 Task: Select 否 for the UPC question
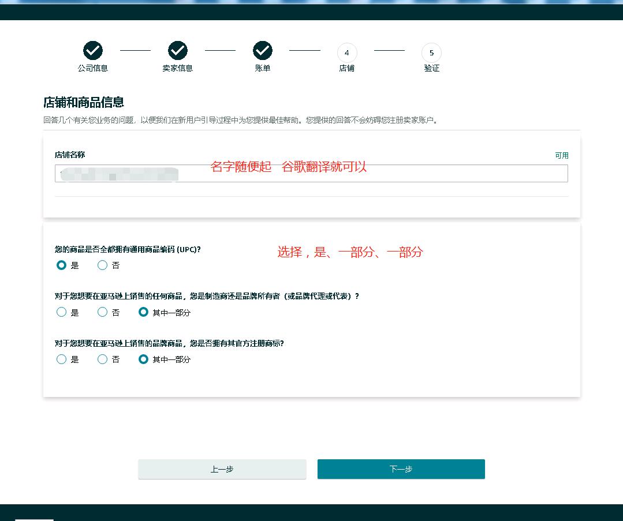(x=102, y=265)
